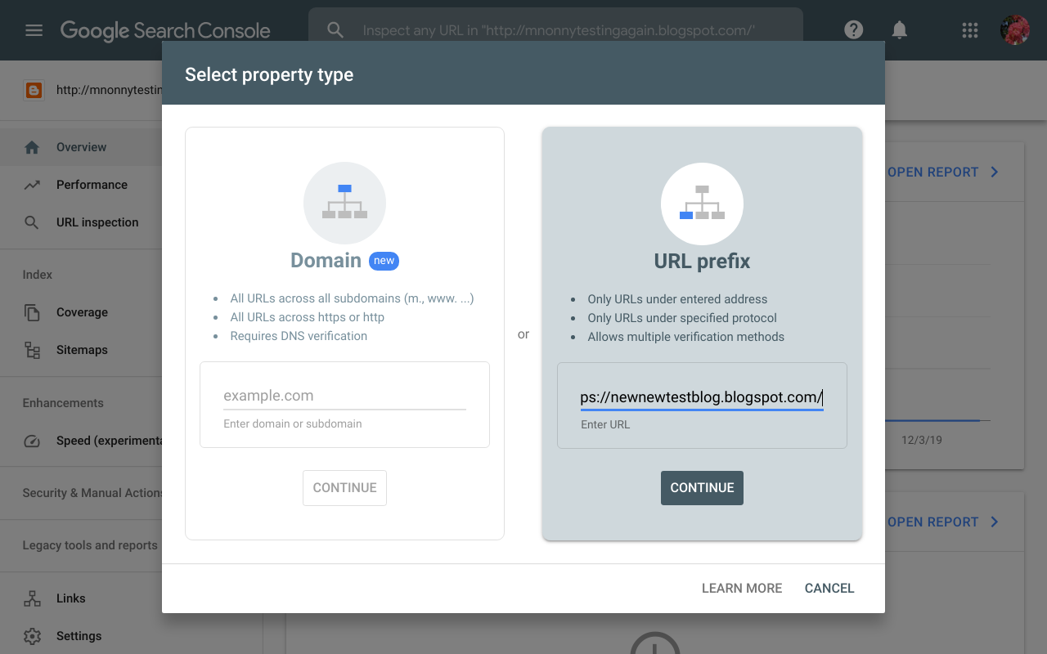Click the Links network icon
This screenshot has width=1047, height=654.
tap(32, 598)
